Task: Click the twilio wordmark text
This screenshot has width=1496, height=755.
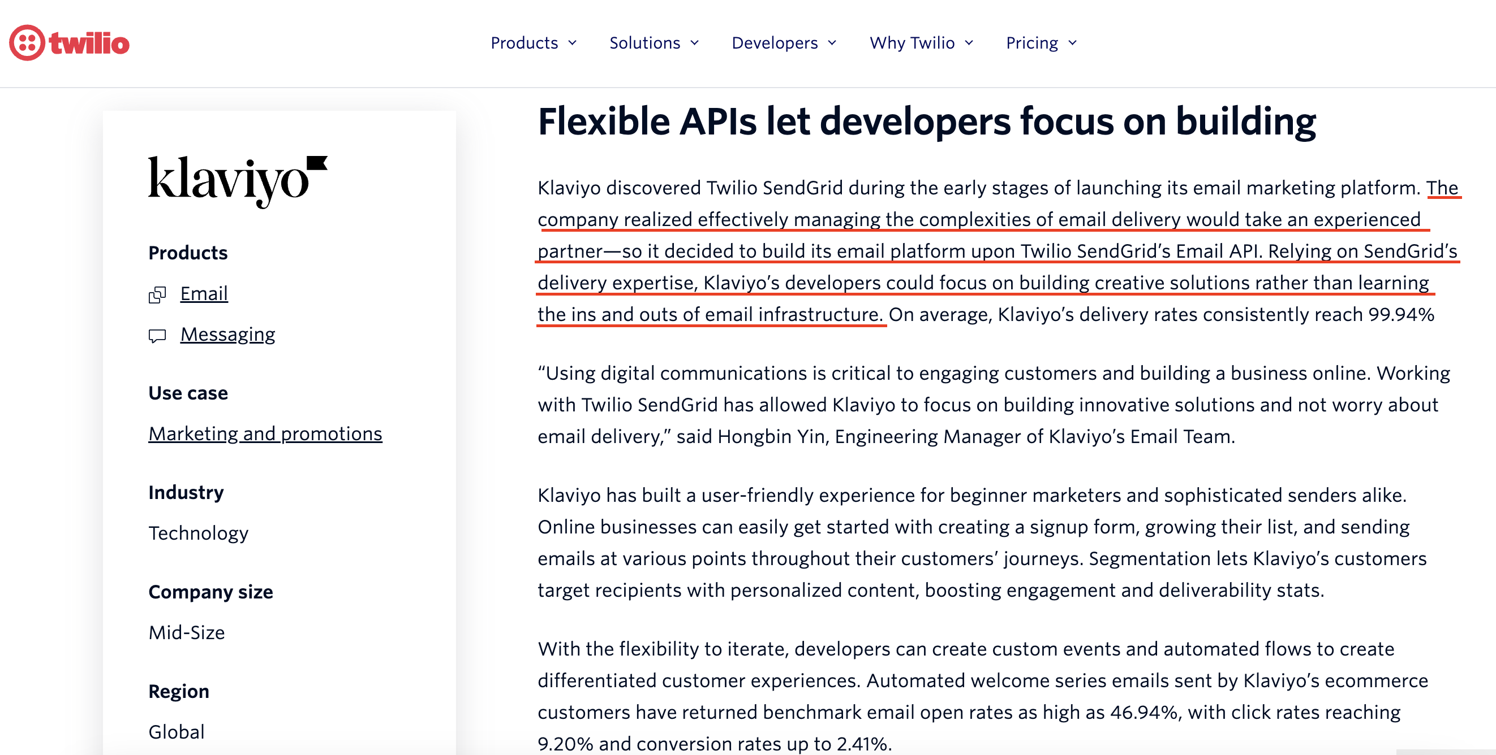Action: [x=89, y=44]
